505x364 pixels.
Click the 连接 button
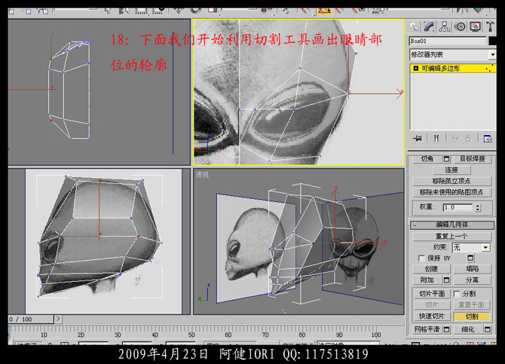451,170
